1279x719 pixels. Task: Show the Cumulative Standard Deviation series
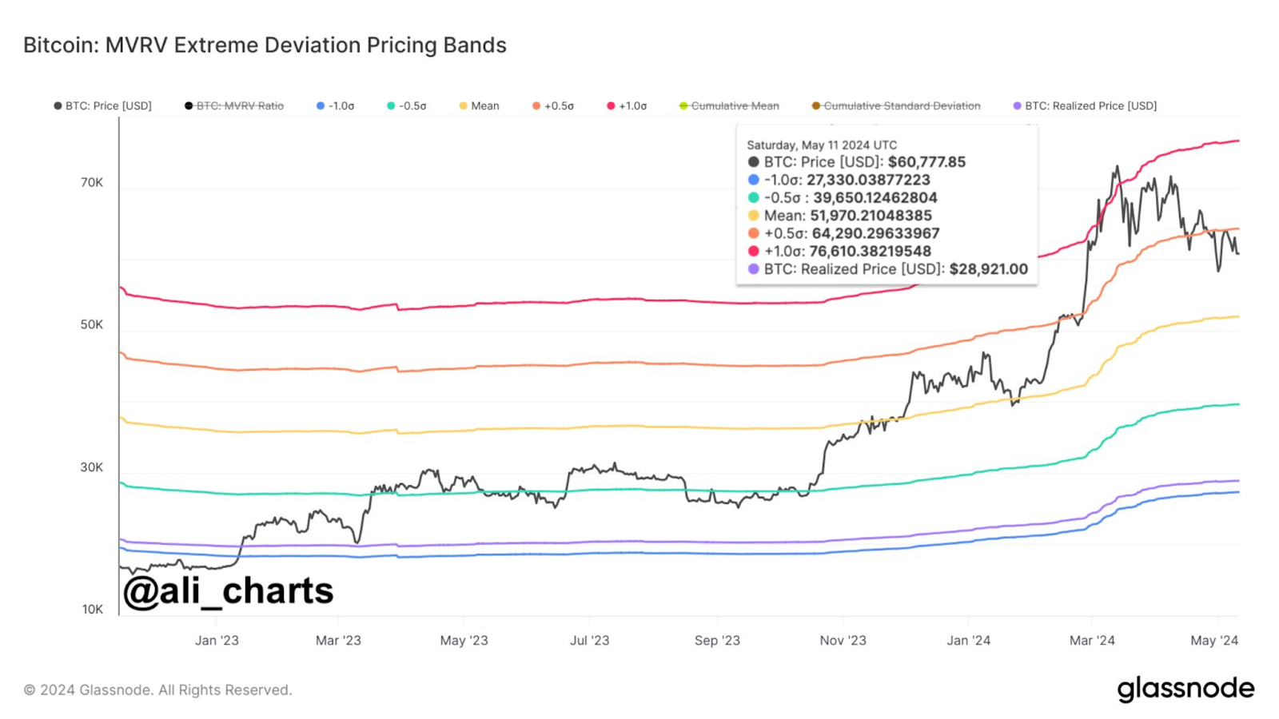coord(896,105)
